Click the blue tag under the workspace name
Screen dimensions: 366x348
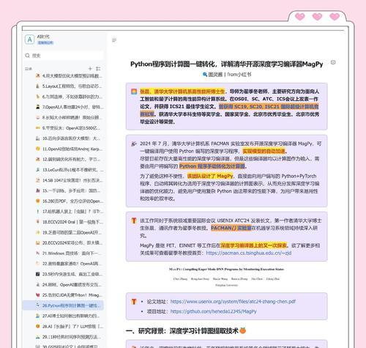[x=45, y=42]
